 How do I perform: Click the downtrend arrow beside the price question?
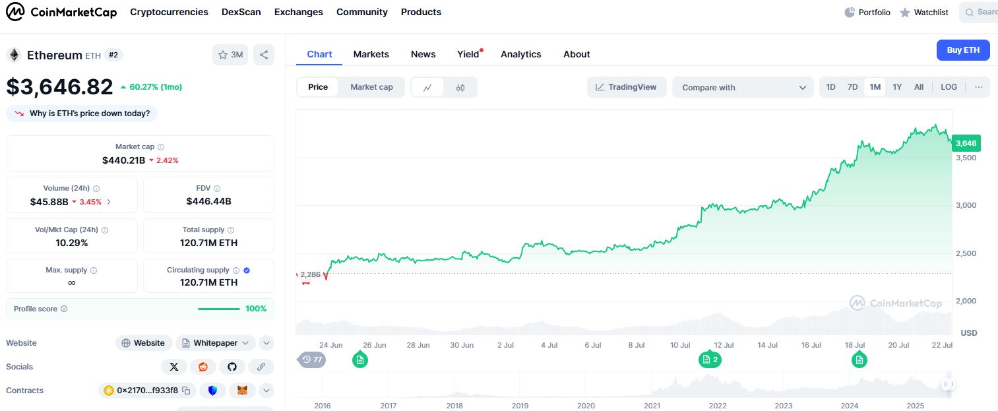point(18,113)
